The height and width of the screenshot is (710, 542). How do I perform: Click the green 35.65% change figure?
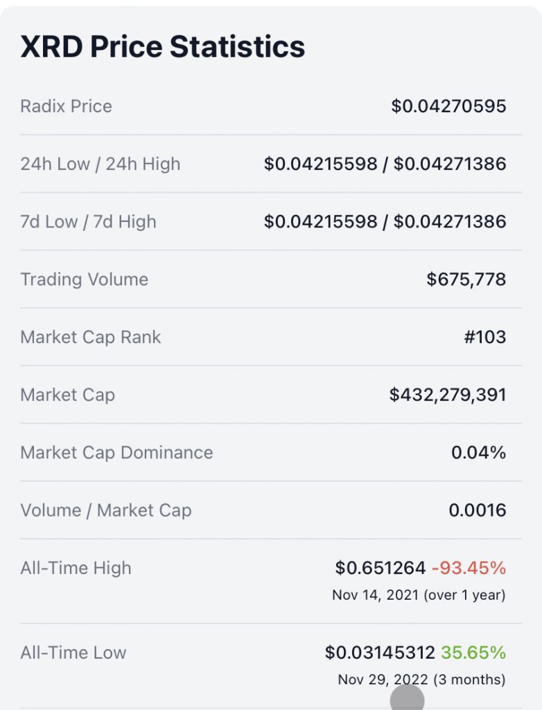[473, 652]
